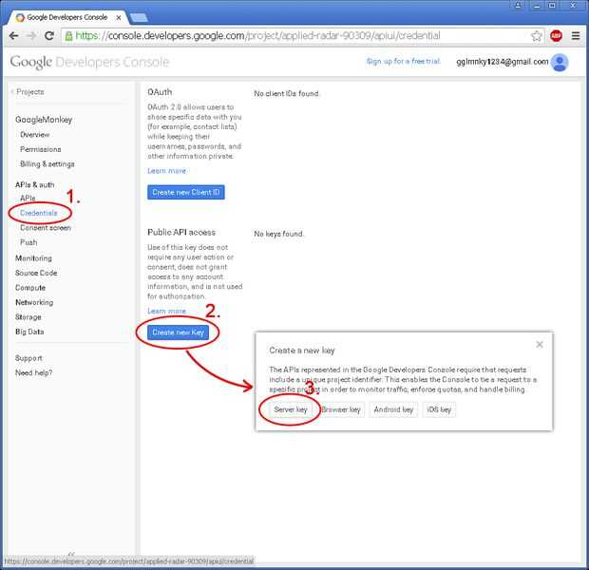Image resolution: width=589 pixels, height=570 pixels.
Task: Click Create new Key button
Action: coord(178,332)
